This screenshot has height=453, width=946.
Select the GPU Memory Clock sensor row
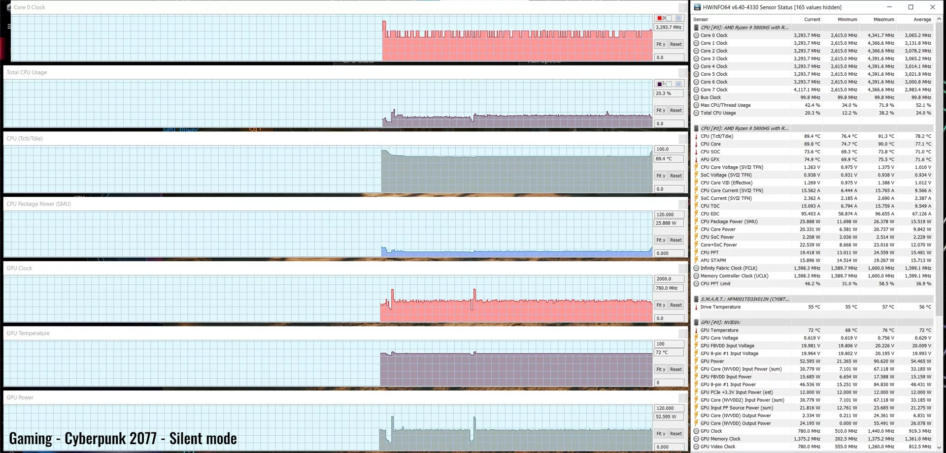tap(813, 439)
